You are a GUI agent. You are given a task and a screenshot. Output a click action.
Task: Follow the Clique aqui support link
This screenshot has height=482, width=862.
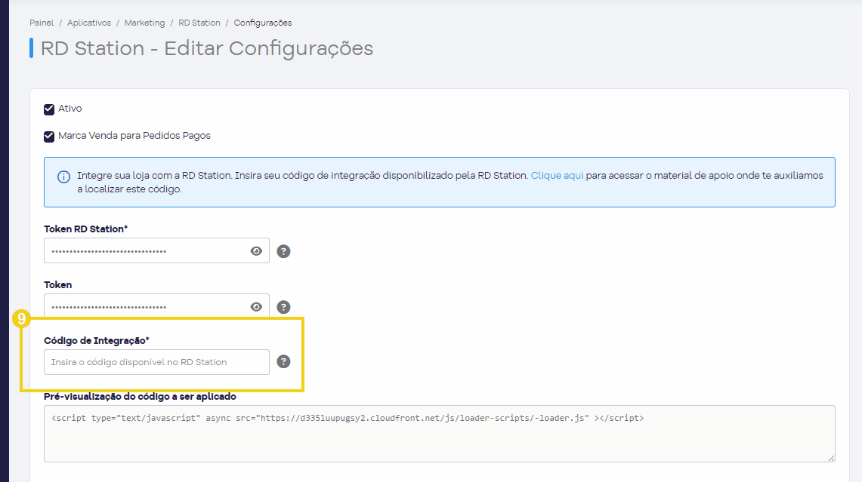[x=557, y=176]
